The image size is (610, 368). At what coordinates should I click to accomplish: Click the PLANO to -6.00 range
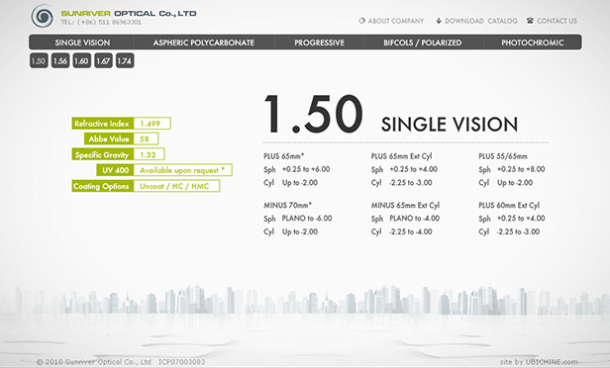[x=307, y=219]
